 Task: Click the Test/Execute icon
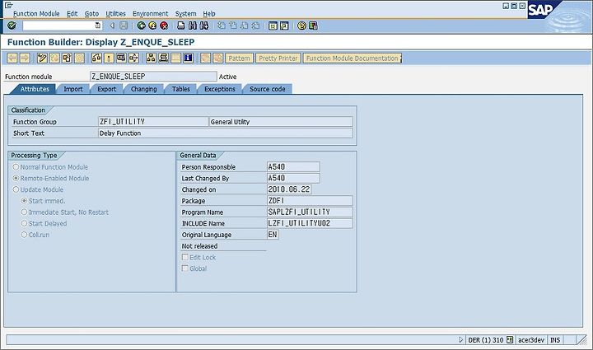121,58
